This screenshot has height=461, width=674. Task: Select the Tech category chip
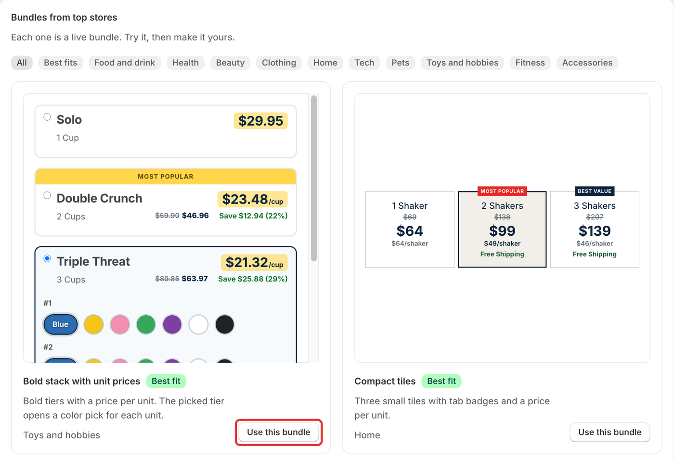pyautogui.click(x=364, y=63)
